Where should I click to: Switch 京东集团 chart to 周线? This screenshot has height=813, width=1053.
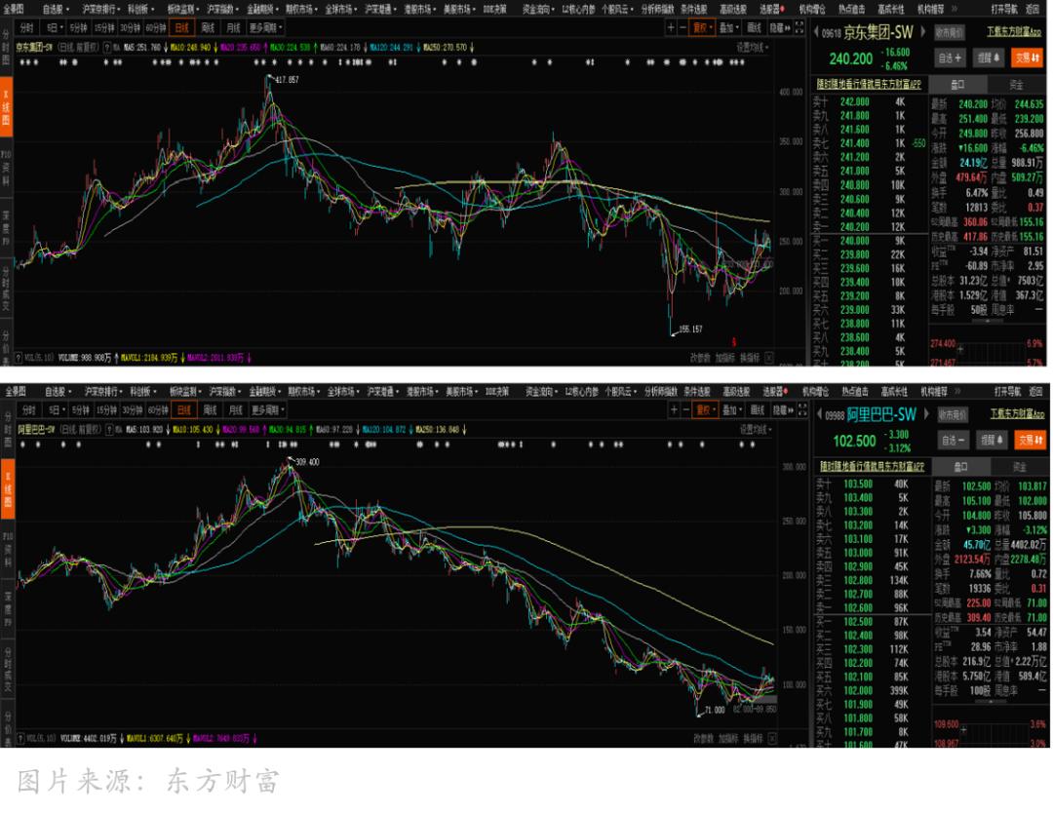pyautogui.click(x=208, y=28)
